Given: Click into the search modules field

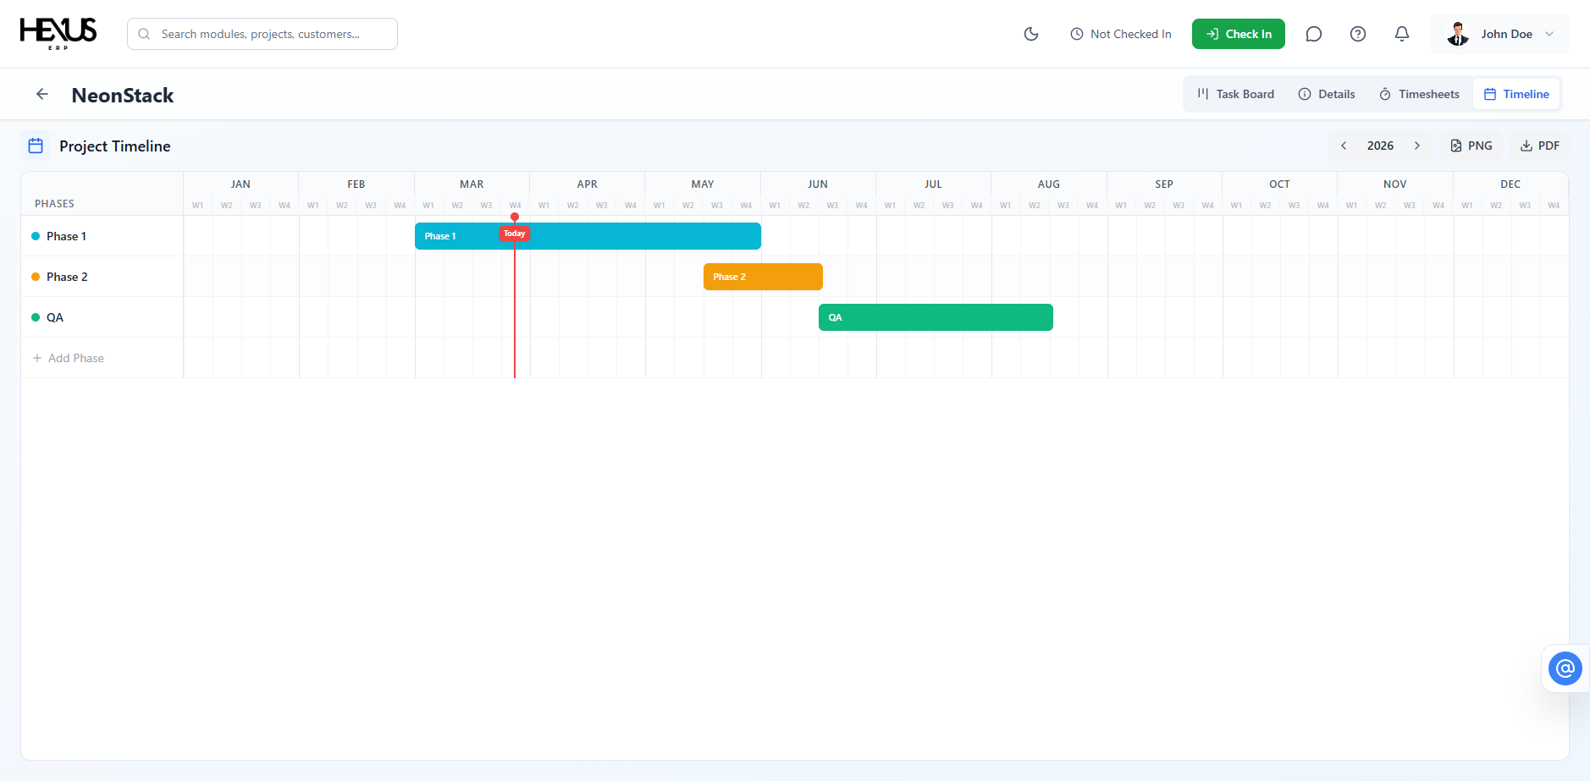Looking at the screenshot, I should 262,34.
